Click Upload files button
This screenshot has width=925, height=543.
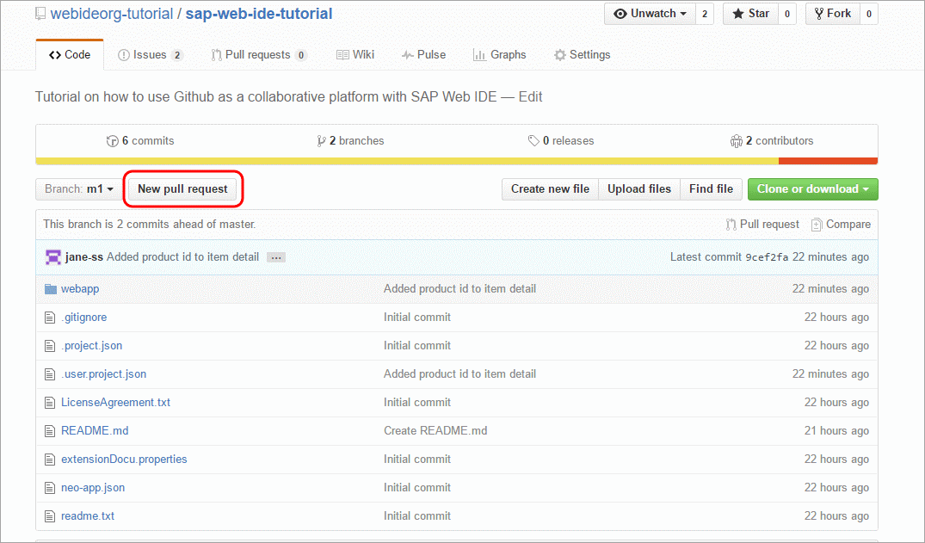[639, 188]
